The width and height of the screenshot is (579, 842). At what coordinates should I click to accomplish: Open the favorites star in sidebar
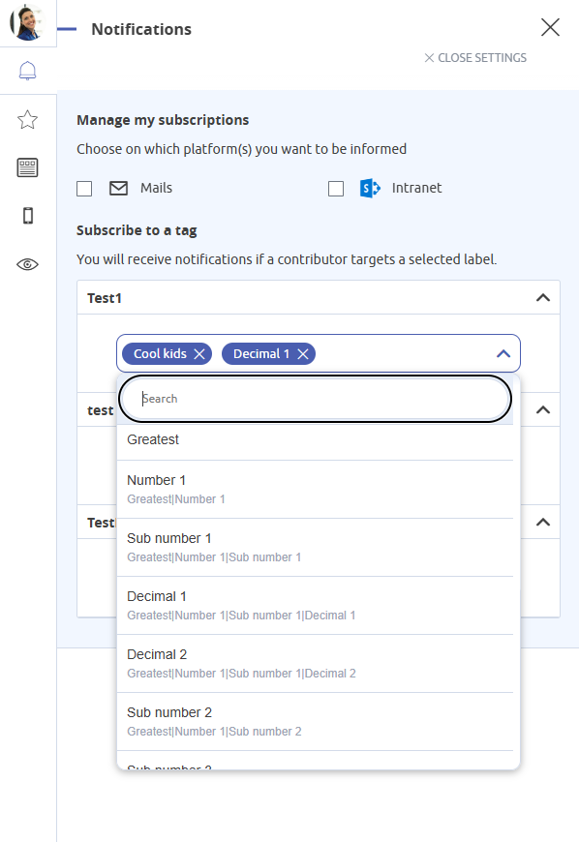(x=27, y=119)
